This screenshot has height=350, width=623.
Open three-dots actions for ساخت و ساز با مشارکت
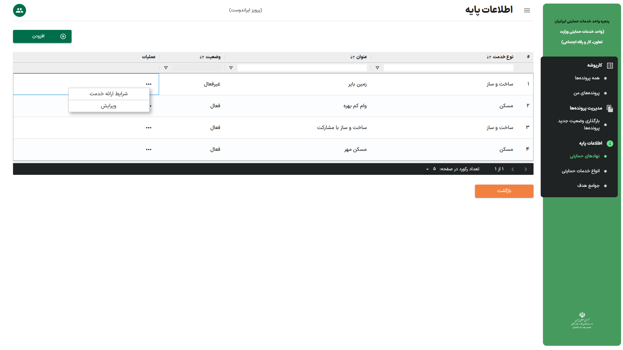tap(149, 128)
